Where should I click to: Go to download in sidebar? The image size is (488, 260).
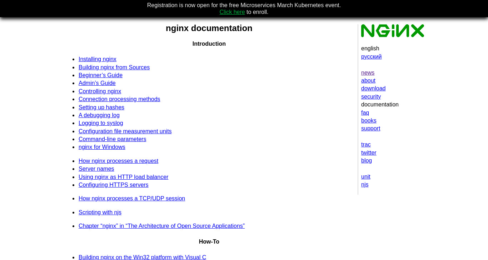point(373,89)
